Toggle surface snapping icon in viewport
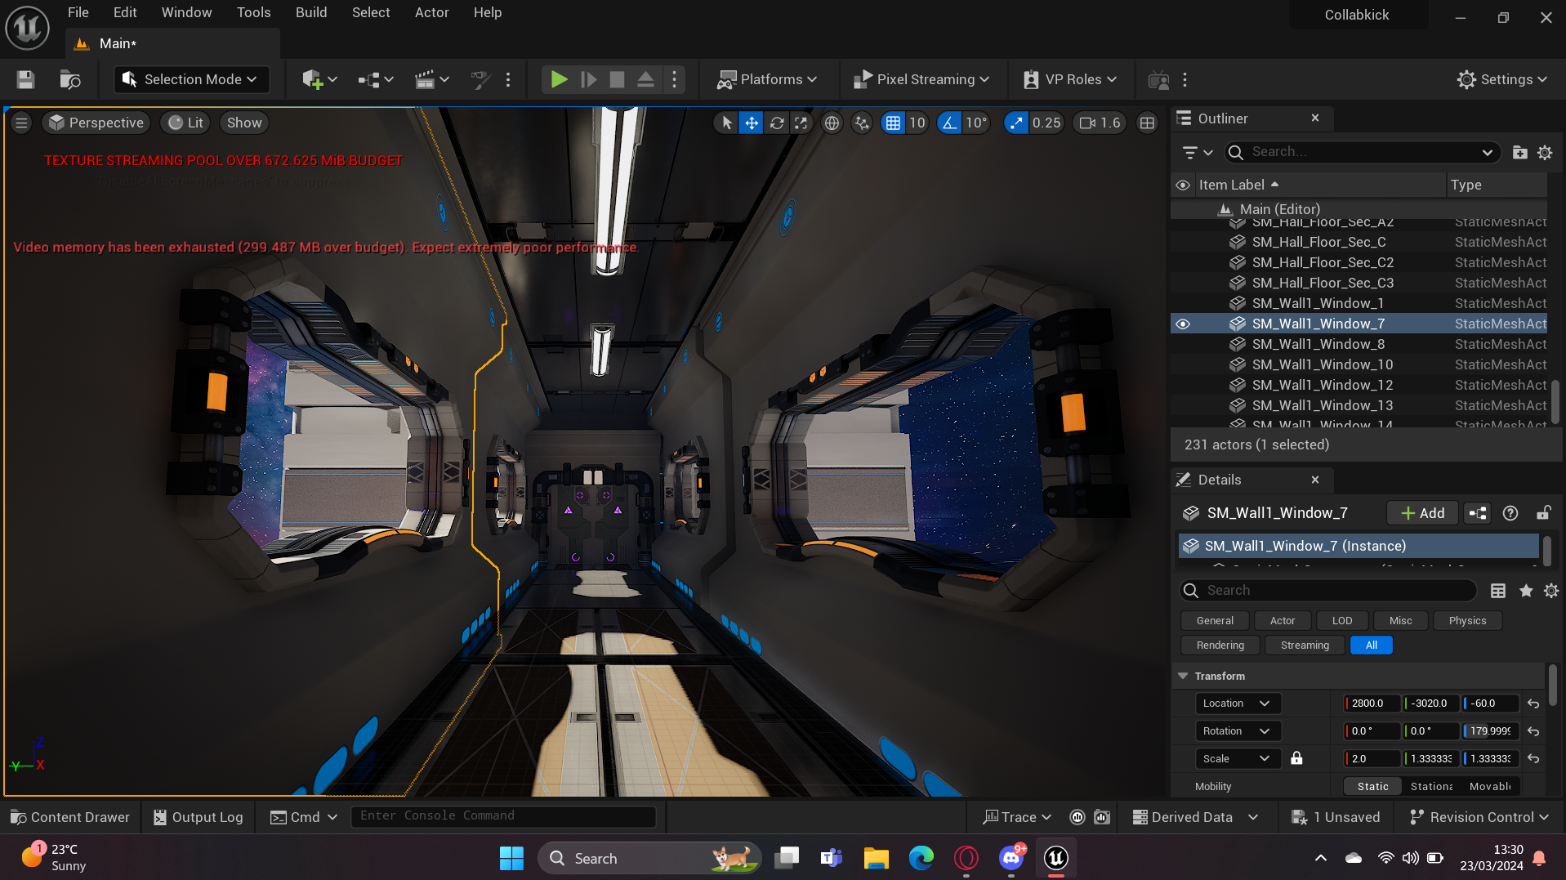Image resolution: width=1566 pixels, height=880 pixels. pos(862,123)
